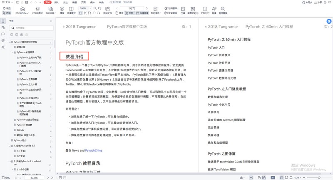
Task: Rotate page clockwise from toolbar
Action: (98, 13)
